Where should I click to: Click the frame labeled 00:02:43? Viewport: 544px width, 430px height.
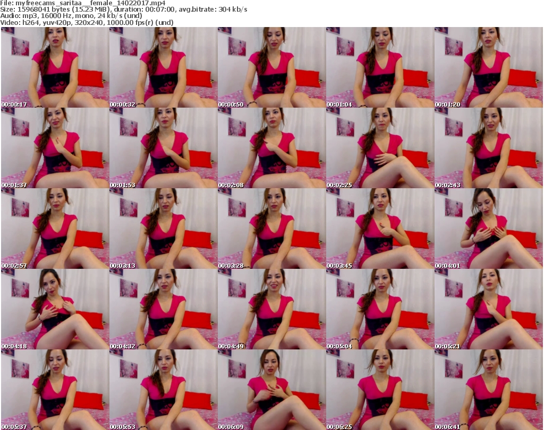(489, 148)
